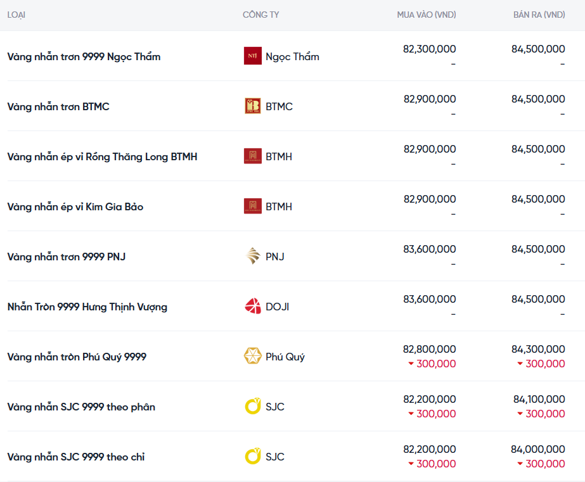Click the 'PNJ' company name
This screenshot has height=482, width=585.
275,257
